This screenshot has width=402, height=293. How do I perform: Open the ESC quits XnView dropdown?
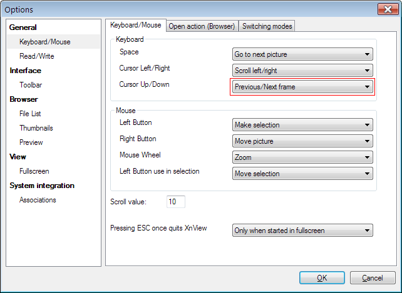tap(302, 230)
